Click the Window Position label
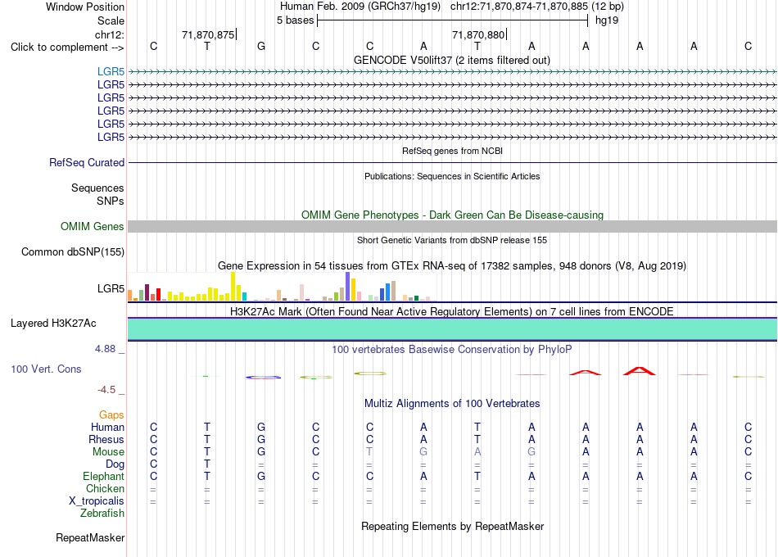This screenshot has height=557, width=778. click(x=85, y=7)
